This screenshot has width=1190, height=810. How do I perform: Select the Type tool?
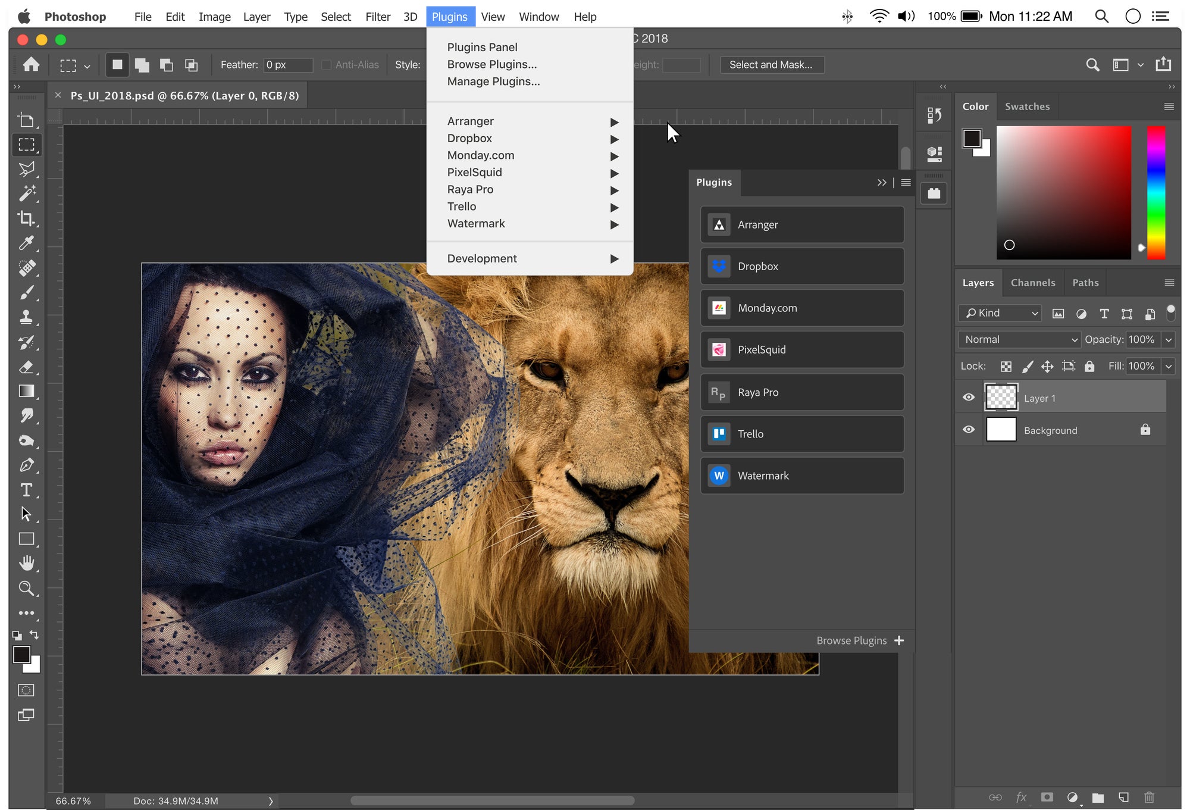(26, 489)
